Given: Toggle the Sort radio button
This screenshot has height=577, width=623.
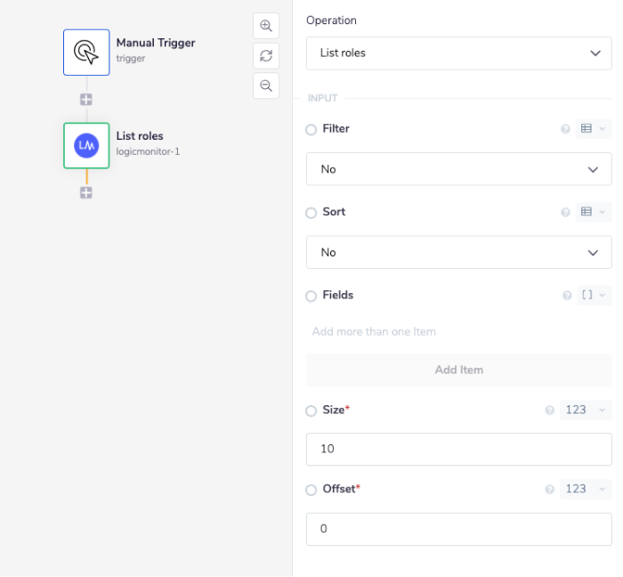Looking at the screenshot, I should click(311, 213).
